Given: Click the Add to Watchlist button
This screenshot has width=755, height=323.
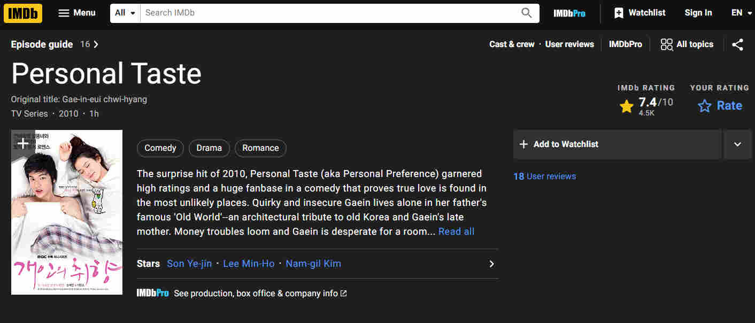Looking at the screenshot, I should point(618,144).
